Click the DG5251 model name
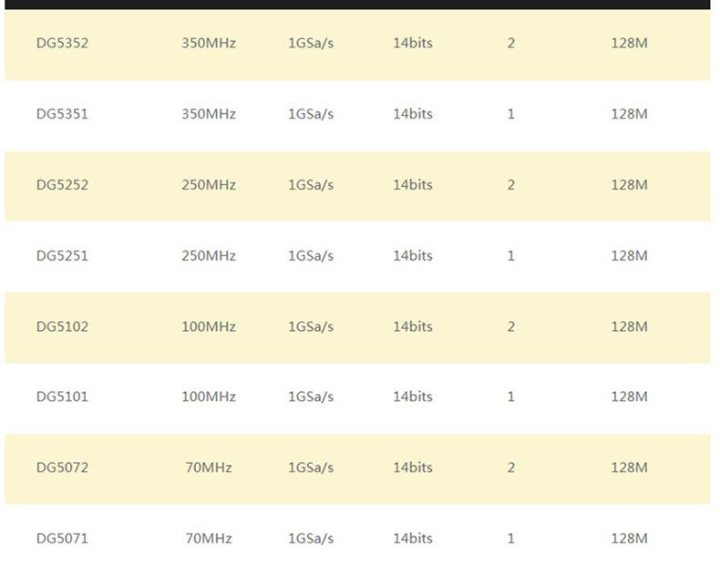This screenshot has width=720, height=588. coord(62,255)
